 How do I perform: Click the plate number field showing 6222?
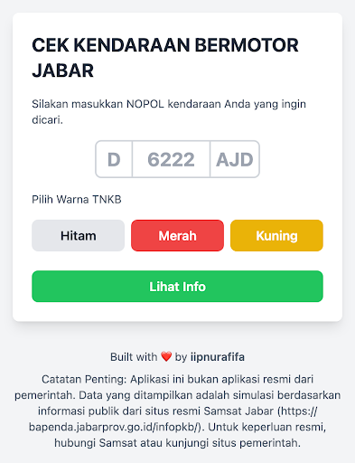[x=171, y=159]
